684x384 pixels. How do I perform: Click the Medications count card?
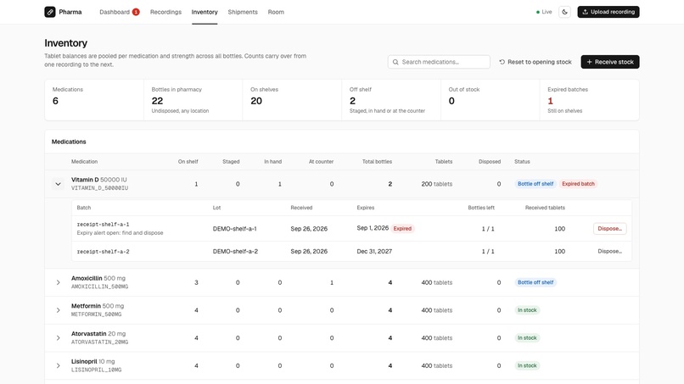click(x=94, y=100)
